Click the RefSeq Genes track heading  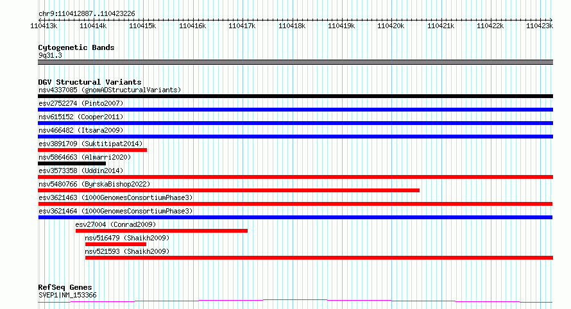click(65, 287)
